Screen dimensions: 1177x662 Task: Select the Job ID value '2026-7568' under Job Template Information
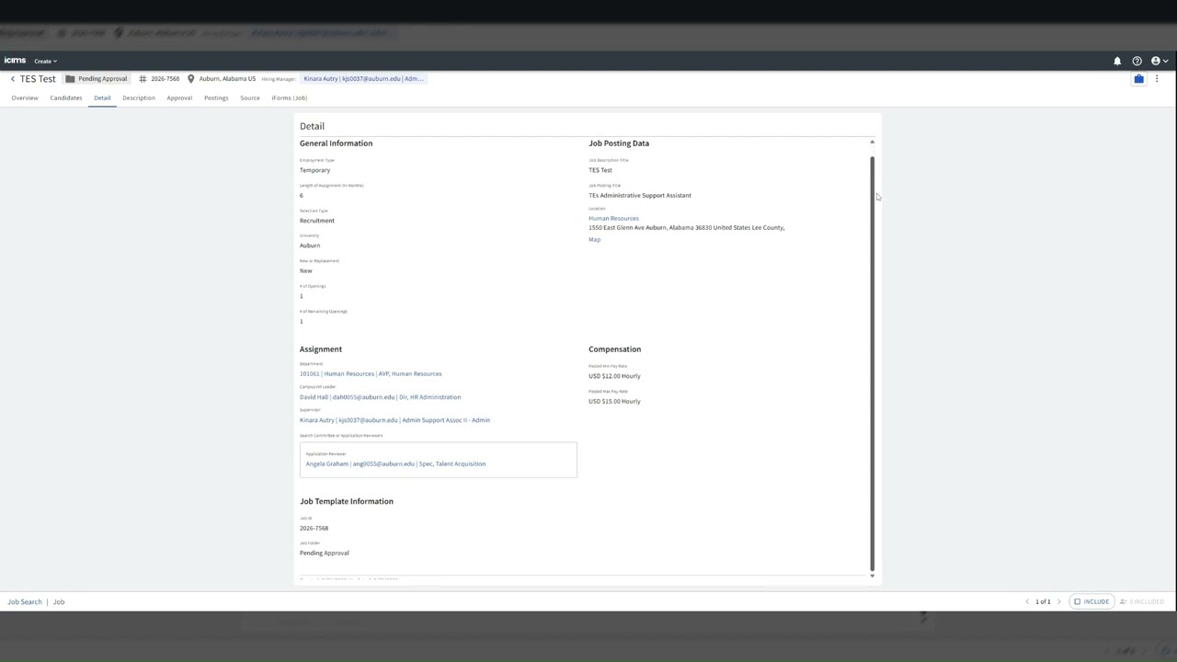pos(314,529)
